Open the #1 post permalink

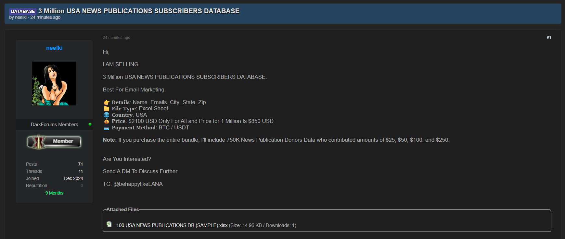[548, 38]
